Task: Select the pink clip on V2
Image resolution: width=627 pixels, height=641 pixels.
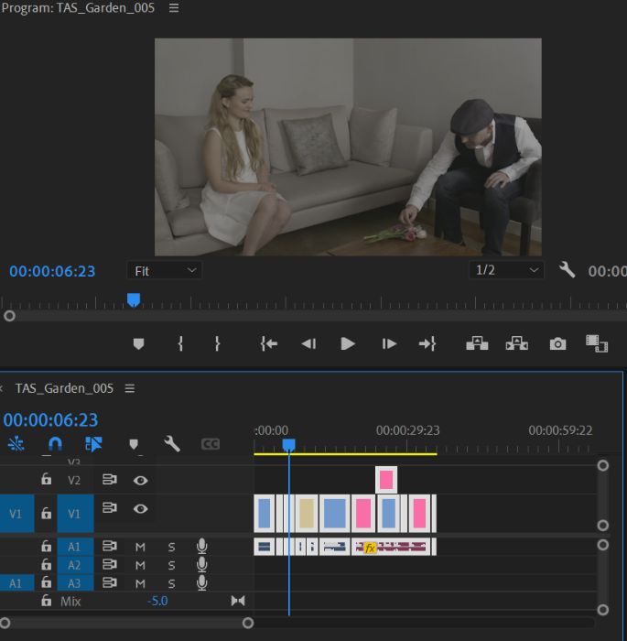Action: [x=386, y=480]
